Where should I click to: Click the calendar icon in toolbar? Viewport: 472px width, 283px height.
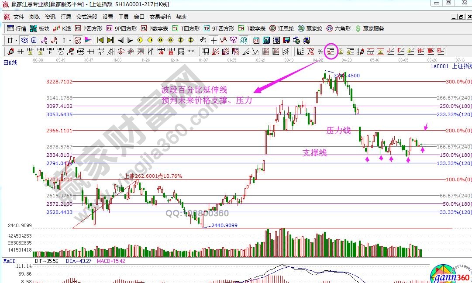[x=255, y=40]
